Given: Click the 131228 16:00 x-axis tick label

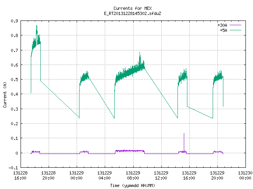Looking at the screenshot, I should [x=20, y=176].
